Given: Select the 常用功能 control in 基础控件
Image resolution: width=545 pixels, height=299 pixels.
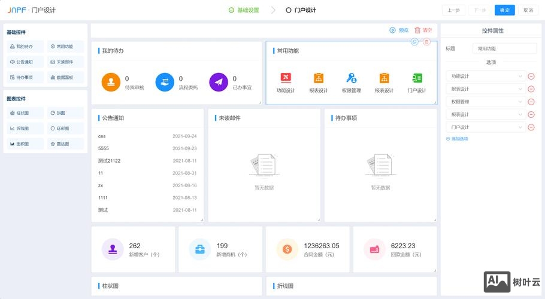Looking at the screenshot, I should (x=65, y=47).
